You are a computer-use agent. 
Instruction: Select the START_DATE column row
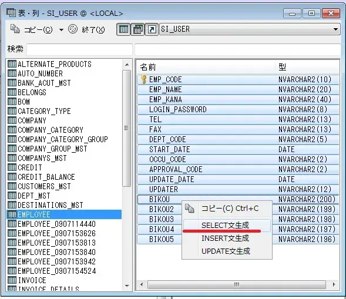pyautogui.click(x=238, y=149)
